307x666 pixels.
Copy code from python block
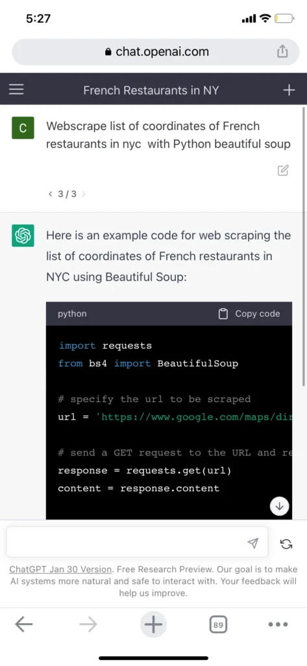[249, 314]
